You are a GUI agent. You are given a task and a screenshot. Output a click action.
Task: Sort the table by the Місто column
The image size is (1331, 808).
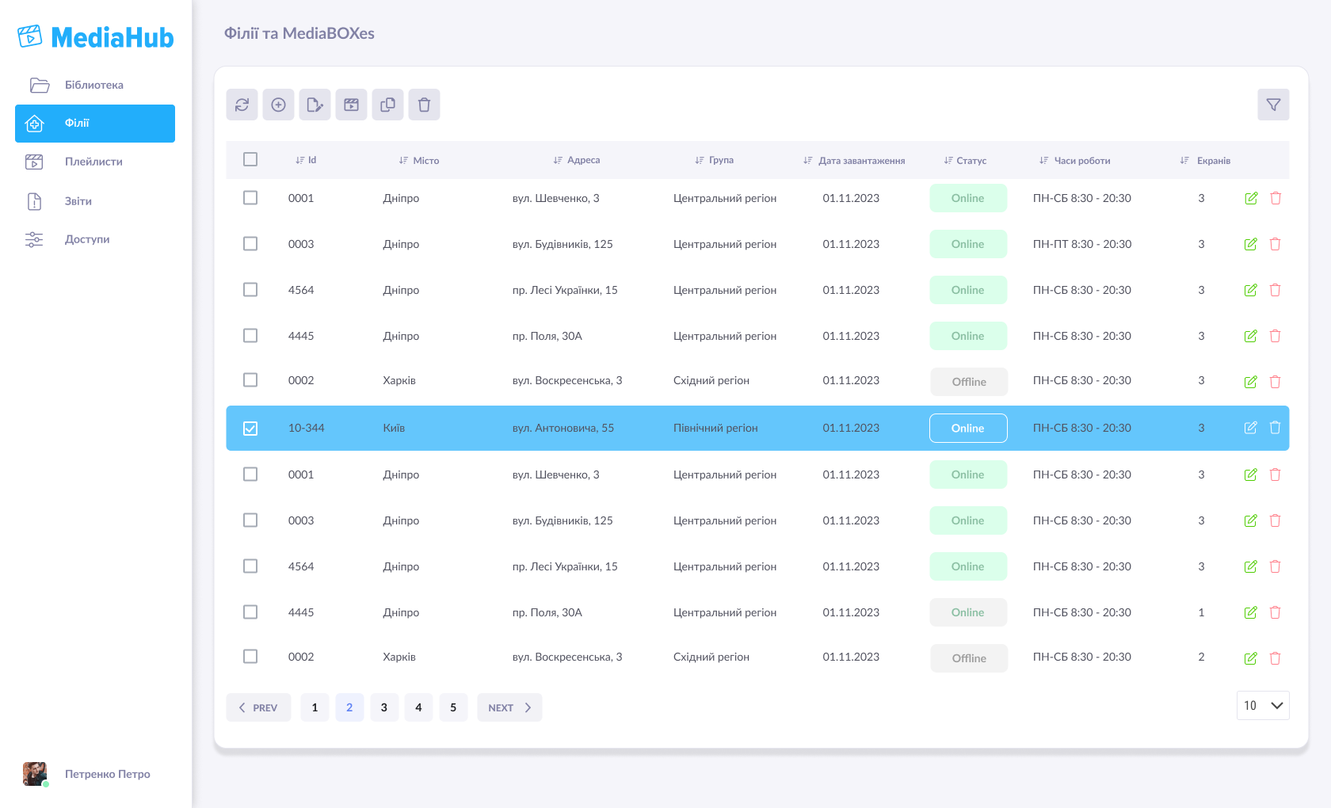pyautogui.click(x=419, y=161)
